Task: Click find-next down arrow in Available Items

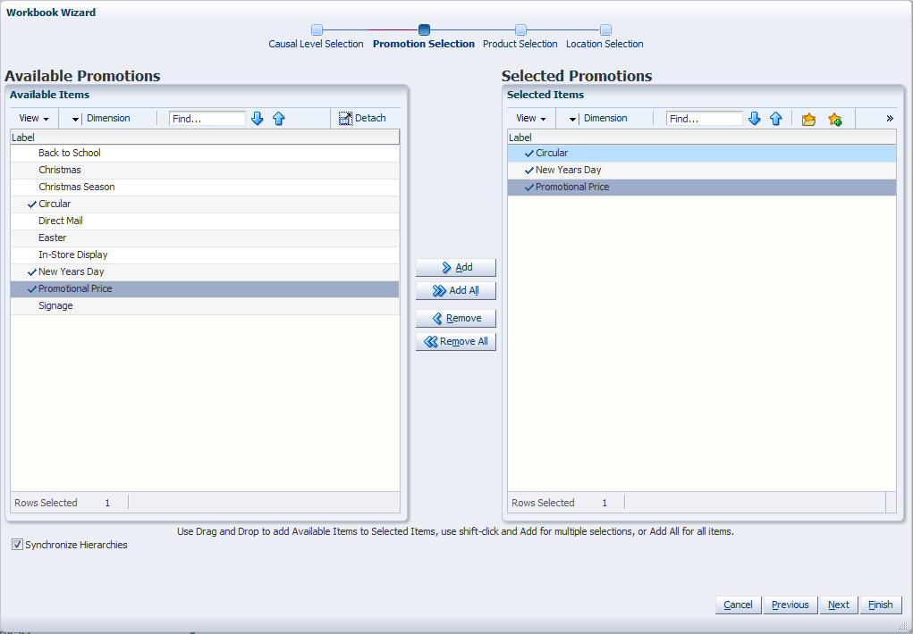Action: point(258,119)
